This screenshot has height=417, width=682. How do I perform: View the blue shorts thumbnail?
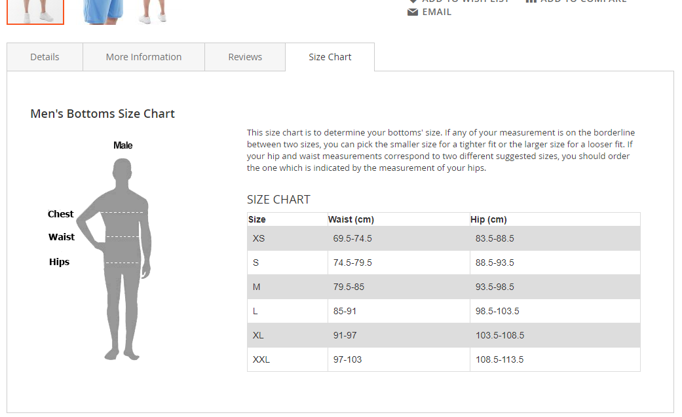pos(103,11)
